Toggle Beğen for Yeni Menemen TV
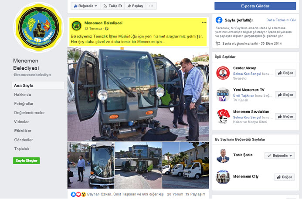Screen dimensions: 302x199 tap(285, 95)
